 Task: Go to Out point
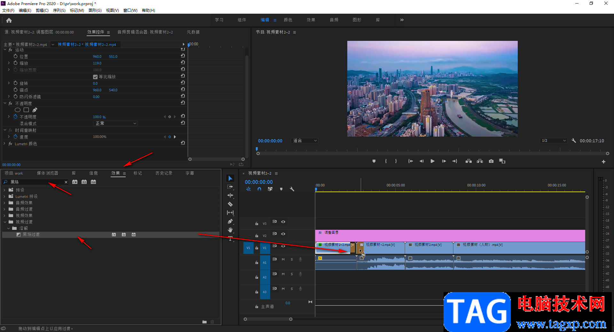point(455,161)
